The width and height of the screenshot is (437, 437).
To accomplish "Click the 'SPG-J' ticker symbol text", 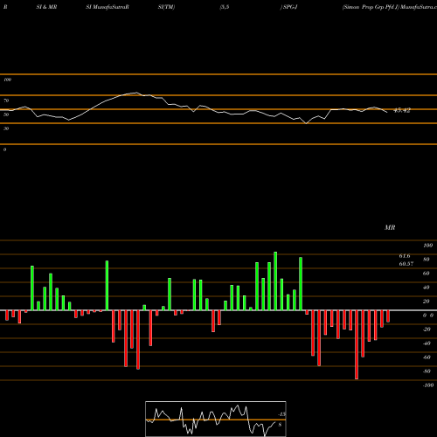I will (x=289, y=7).
